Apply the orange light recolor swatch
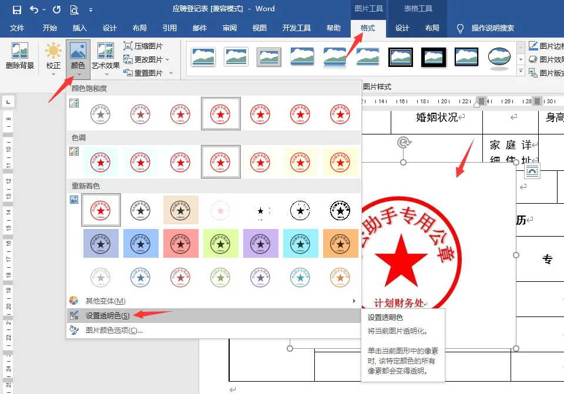The image size is (564, 394). coord(340,277)
